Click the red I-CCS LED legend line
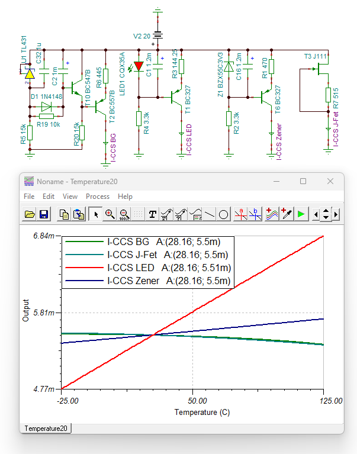 pyautogui.click(x=84, y=268)
